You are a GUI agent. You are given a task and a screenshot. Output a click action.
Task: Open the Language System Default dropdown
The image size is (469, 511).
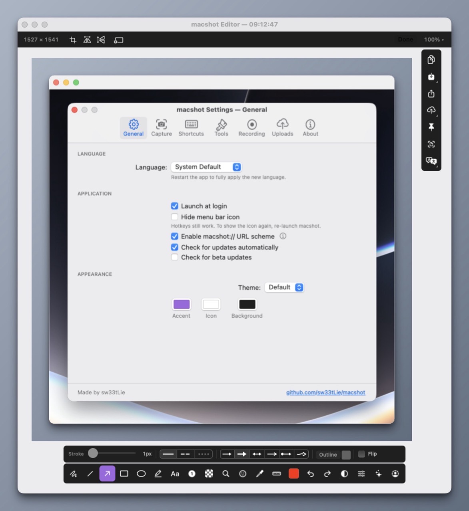[206, 167]
